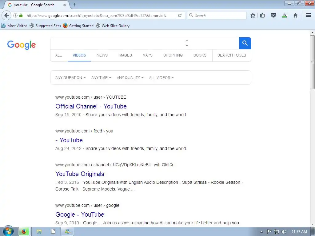Open YouTube Originals result
315x236 pixels.
80,174
